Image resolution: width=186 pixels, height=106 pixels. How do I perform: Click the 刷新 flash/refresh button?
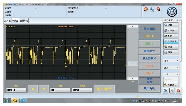[171, 36]
